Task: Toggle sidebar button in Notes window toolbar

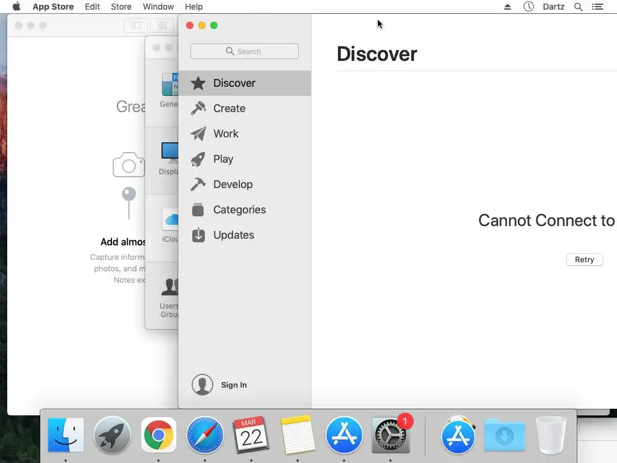Action: point(136,25)
